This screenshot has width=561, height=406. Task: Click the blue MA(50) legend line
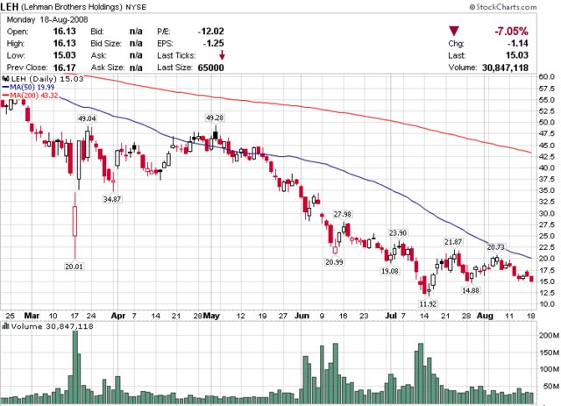6,87
